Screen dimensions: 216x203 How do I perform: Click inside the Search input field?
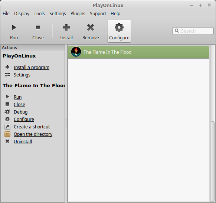pos(193,31)
